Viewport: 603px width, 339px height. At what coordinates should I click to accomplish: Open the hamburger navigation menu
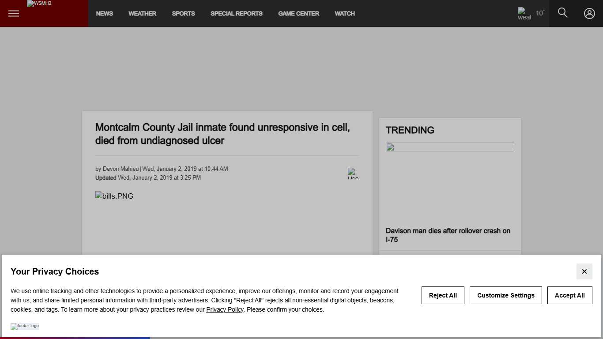(x=14, y=13)
